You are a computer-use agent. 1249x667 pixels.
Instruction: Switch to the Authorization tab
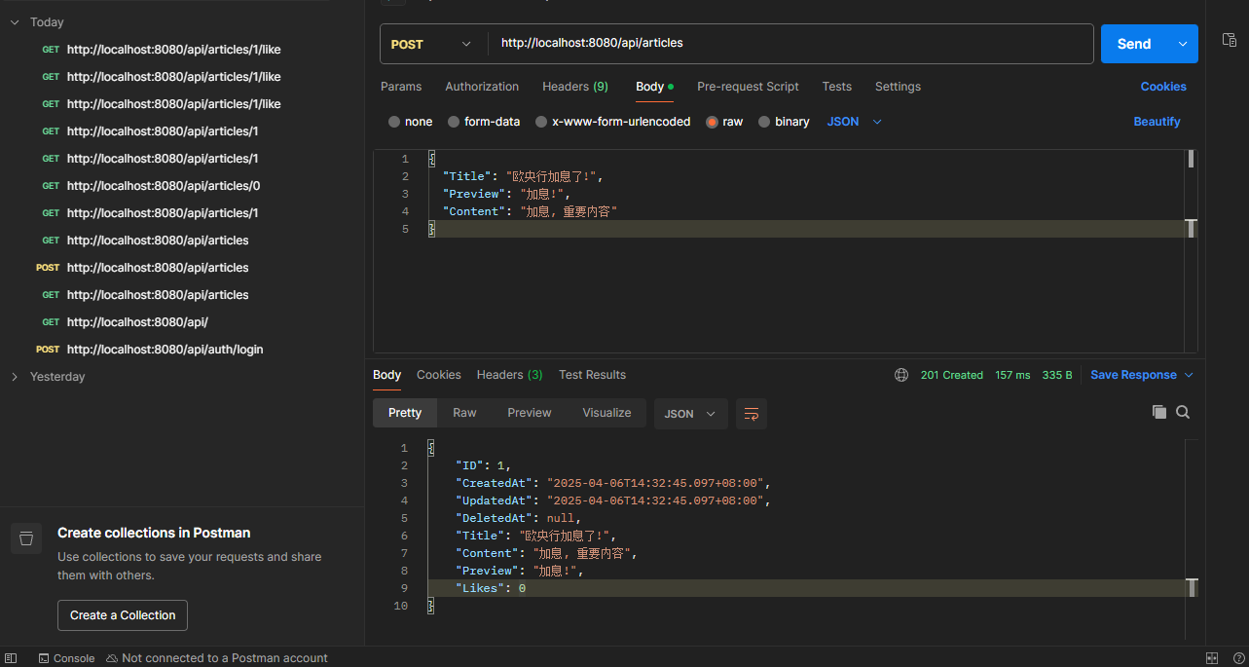482,87
